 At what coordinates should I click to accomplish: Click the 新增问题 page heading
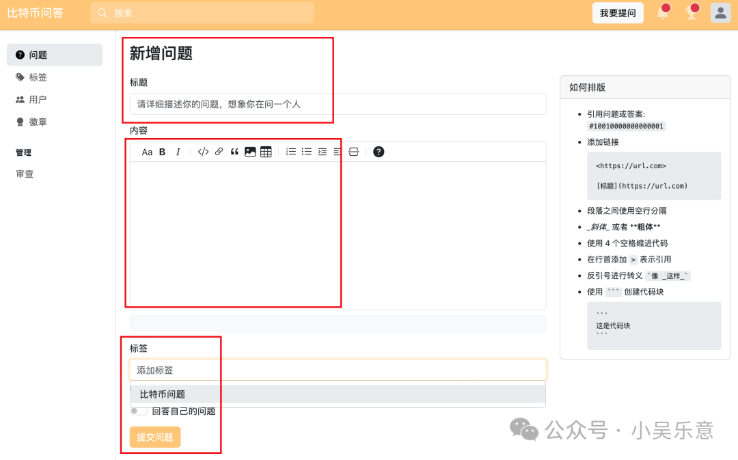click(161, 53)
